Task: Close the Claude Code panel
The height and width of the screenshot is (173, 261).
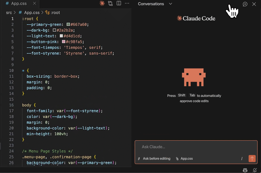Action: [254, 4]
